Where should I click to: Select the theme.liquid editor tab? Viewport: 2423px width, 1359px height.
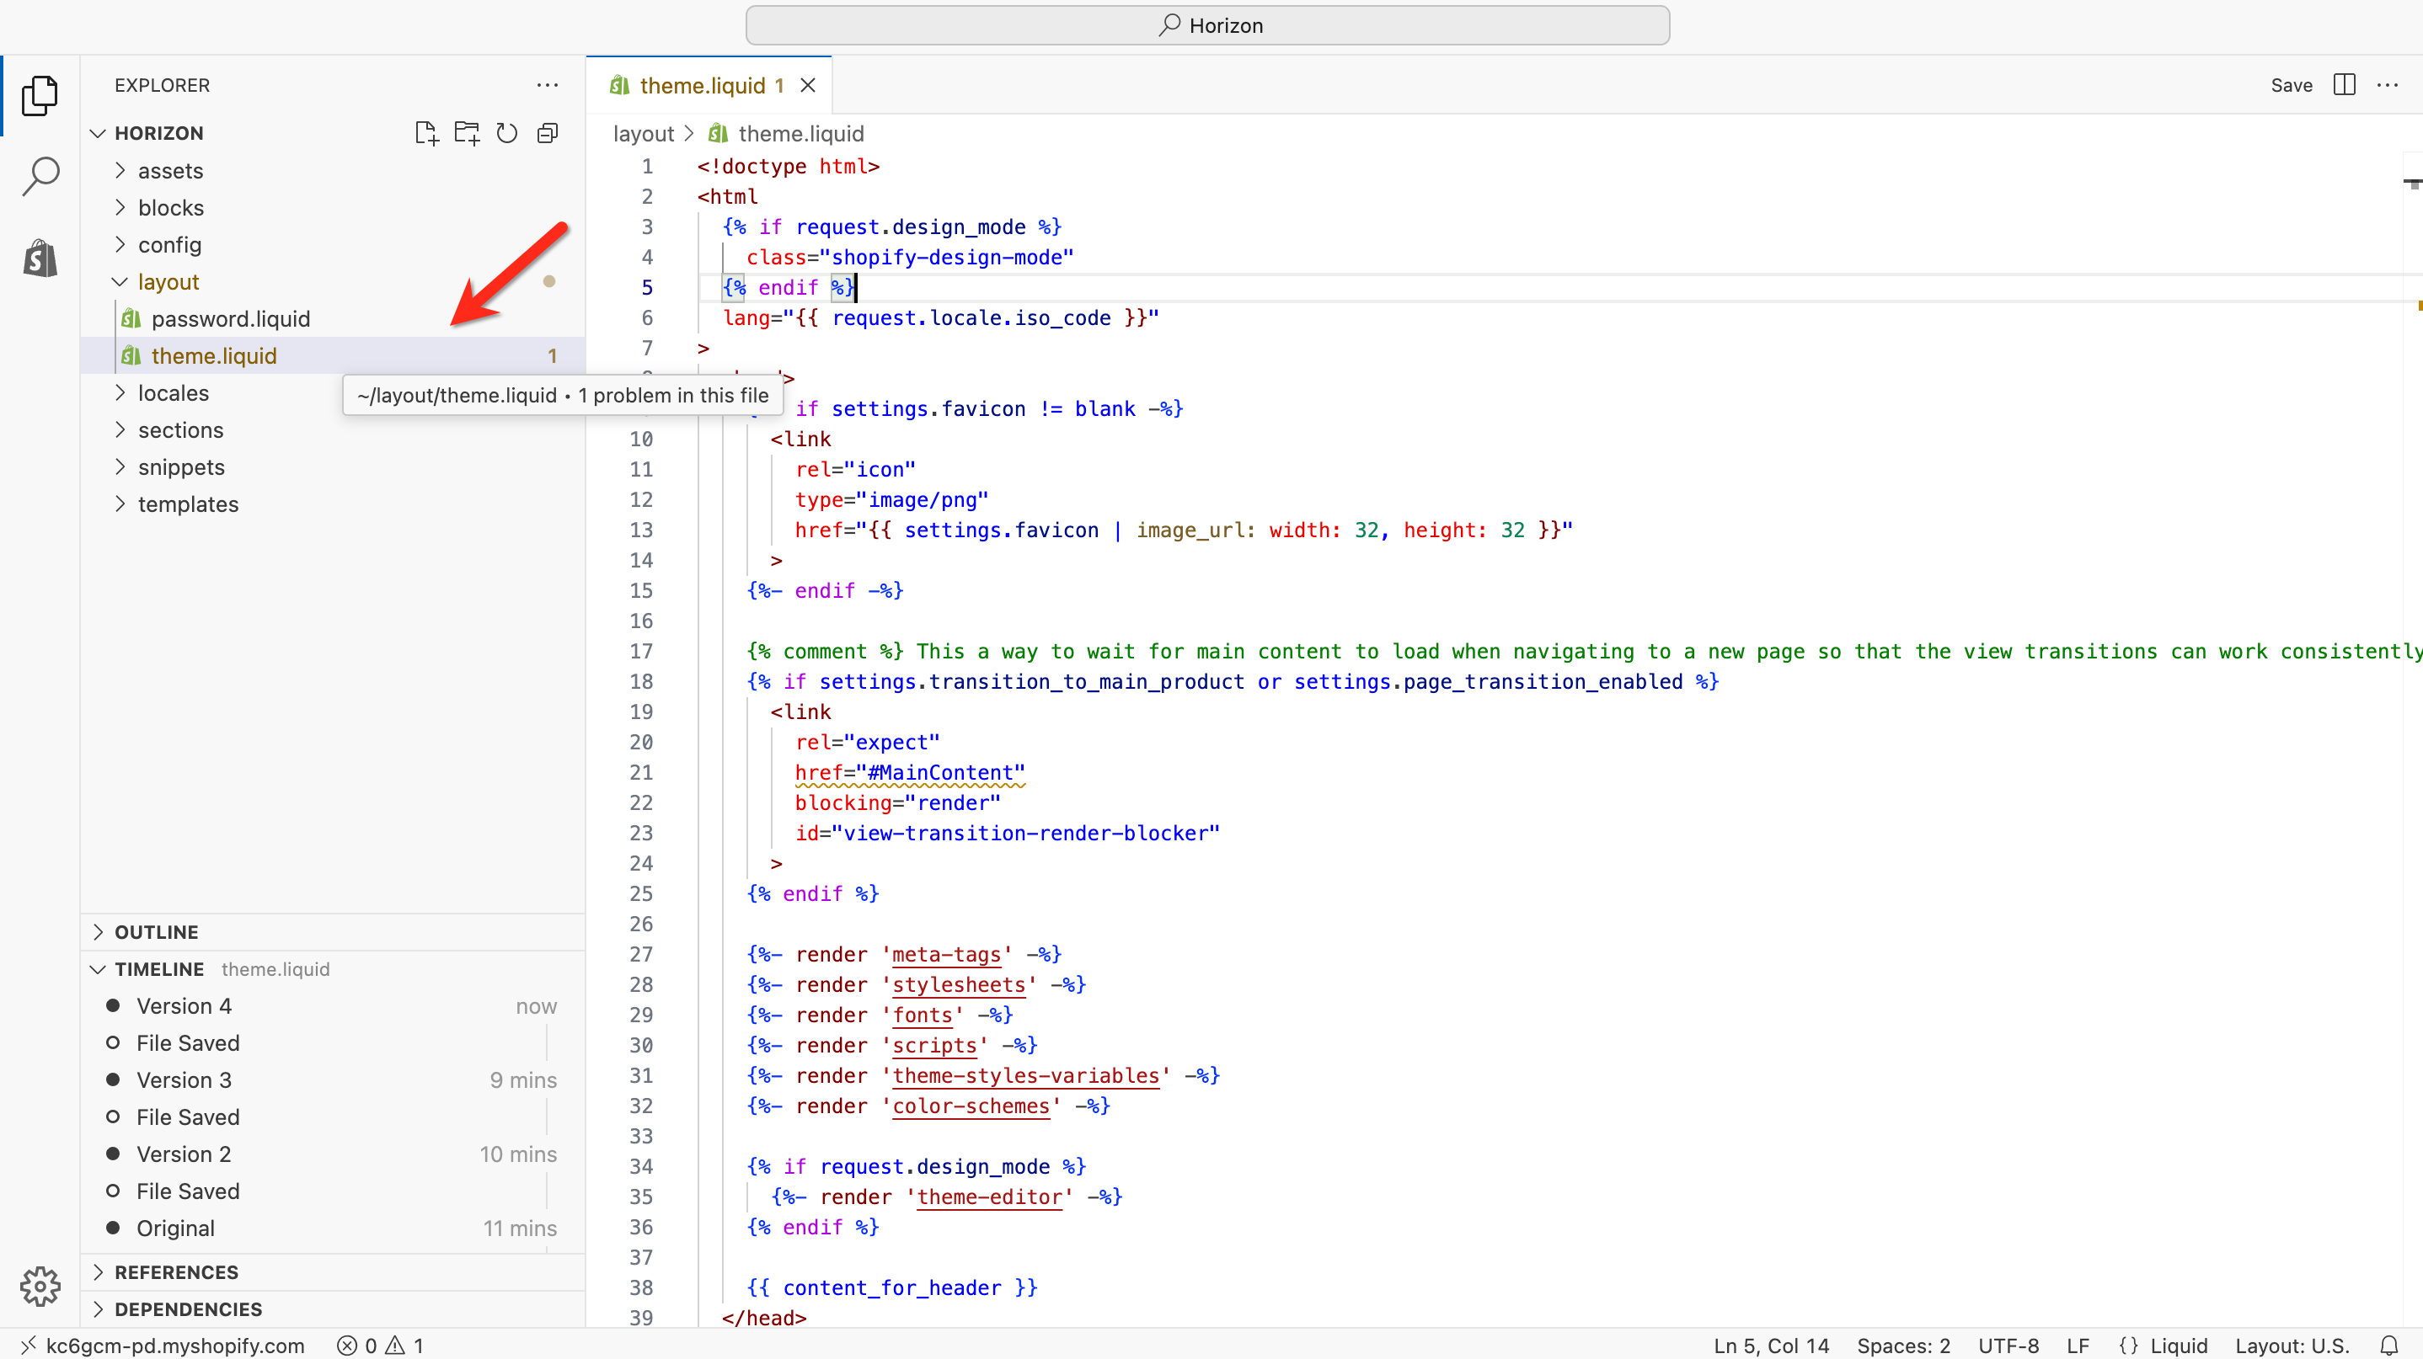point(702,86)
